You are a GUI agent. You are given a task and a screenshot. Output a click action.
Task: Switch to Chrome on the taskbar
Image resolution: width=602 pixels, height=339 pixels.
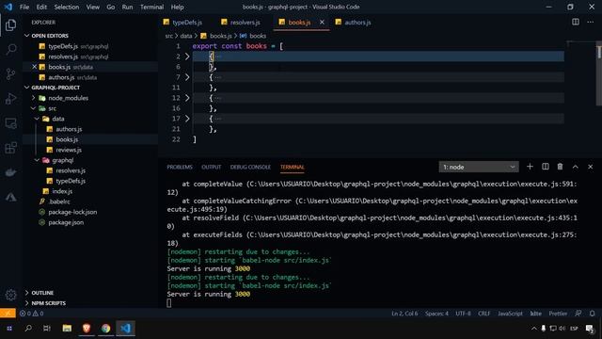point(106,329)
